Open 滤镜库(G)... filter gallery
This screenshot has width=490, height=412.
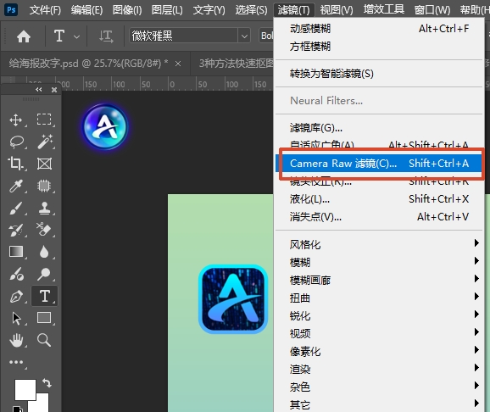pos(380,128)
